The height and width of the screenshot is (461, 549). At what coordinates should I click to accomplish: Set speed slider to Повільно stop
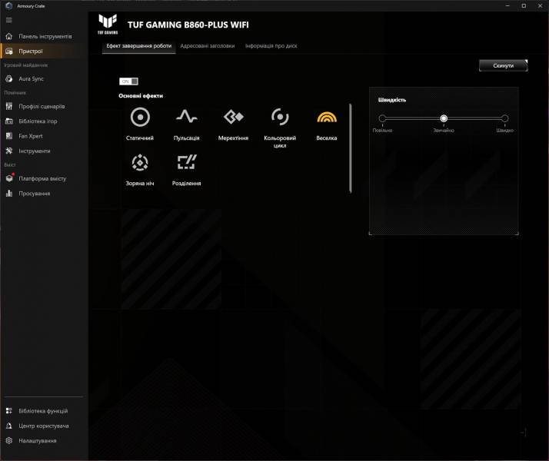tap(382, 118)
